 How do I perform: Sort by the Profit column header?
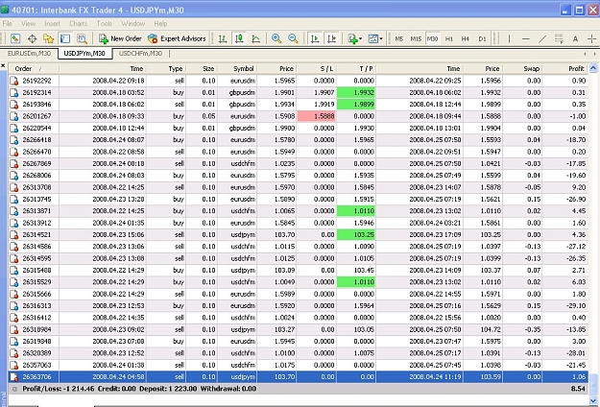coord(565,69)
